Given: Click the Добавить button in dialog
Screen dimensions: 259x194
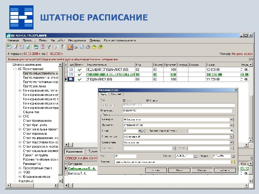Looking at the screenshot, I should 225,170.
